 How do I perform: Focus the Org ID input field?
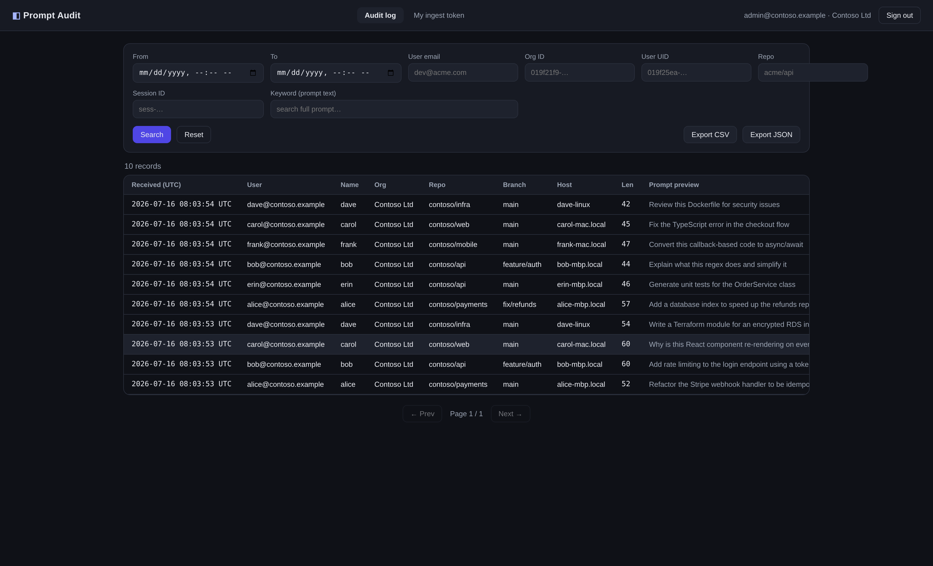pos(579,72)
